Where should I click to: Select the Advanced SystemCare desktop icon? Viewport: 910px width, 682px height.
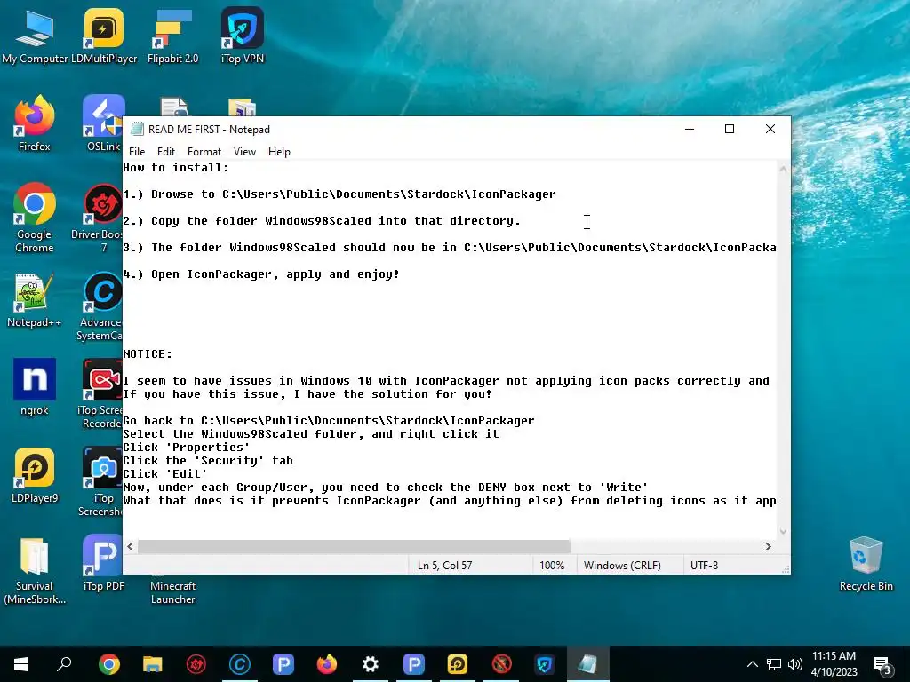coord(100,306)
